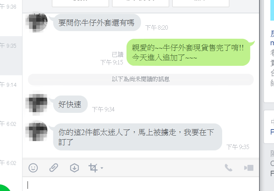This screenshot has width=274, height=191.
Task: Select the 馬上被擄走 message bubble
Action: (137, 137)
